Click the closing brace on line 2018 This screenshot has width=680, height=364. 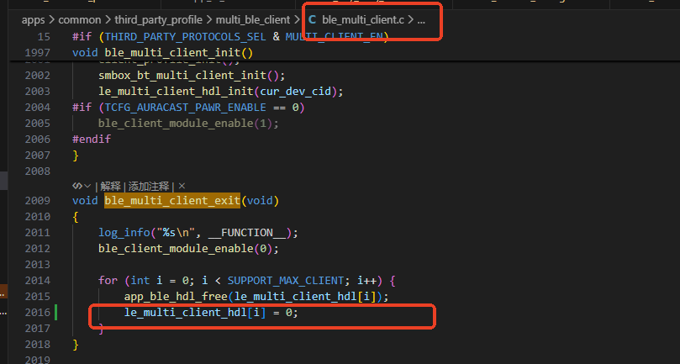(x=76, y=345)
